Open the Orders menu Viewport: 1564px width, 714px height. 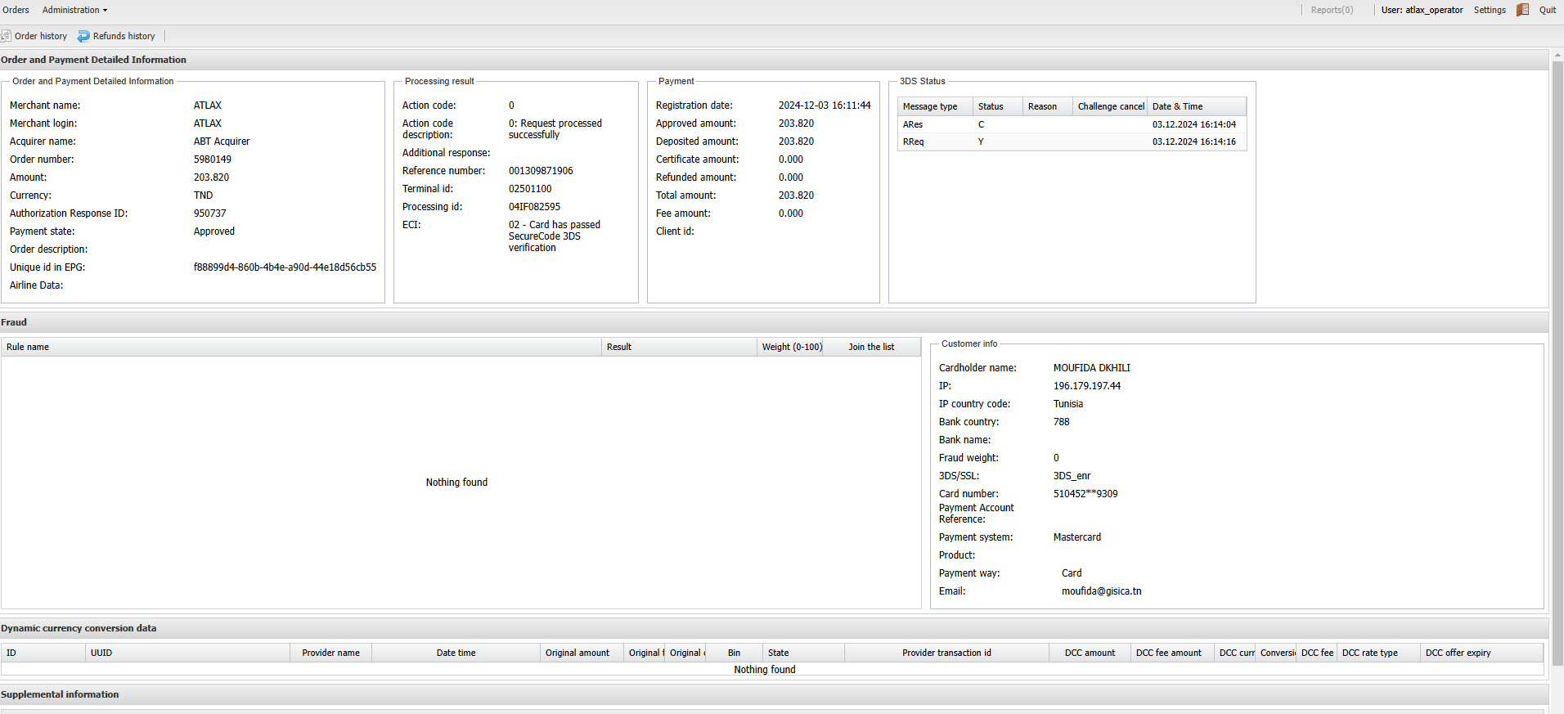(16, 10)
